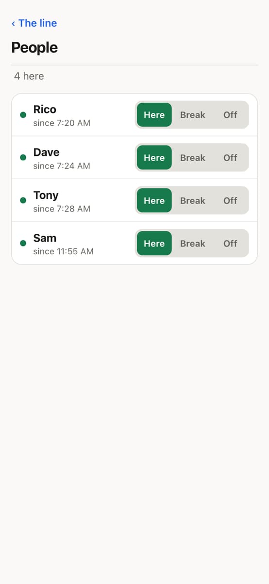
Task: Open Rico's name entry
Action: [x=45, y=110]
